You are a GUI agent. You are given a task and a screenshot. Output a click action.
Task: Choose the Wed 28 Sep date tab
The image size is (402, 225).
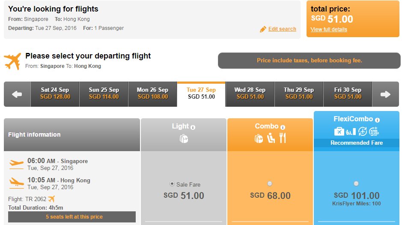coord(250,94)
